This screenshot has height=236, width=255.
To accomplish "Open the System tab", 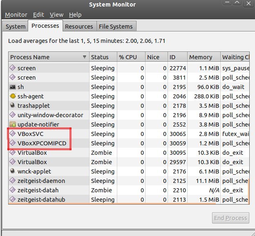I will pos(15,27).
